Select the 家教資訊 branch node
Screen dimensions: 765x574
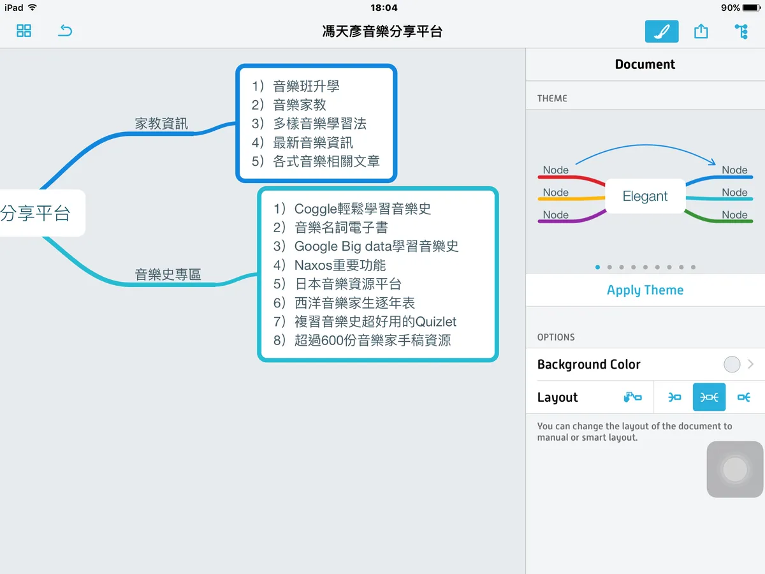point(161,124)
